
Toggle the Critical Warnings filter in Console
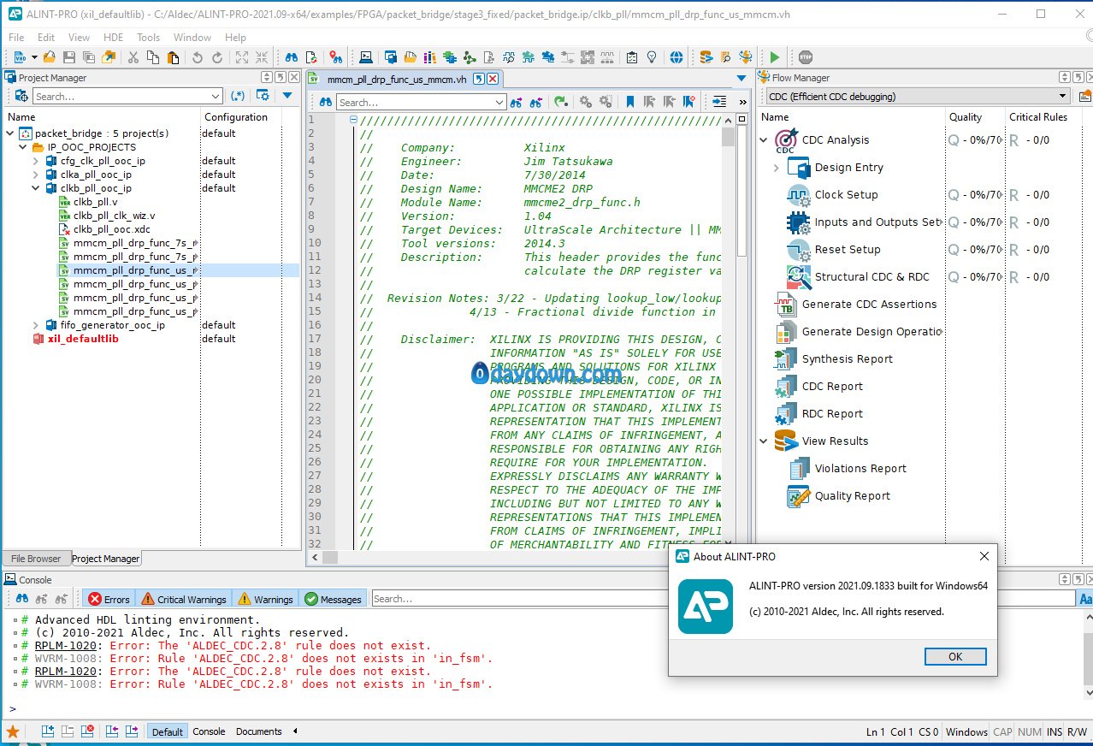pos(183,599)
